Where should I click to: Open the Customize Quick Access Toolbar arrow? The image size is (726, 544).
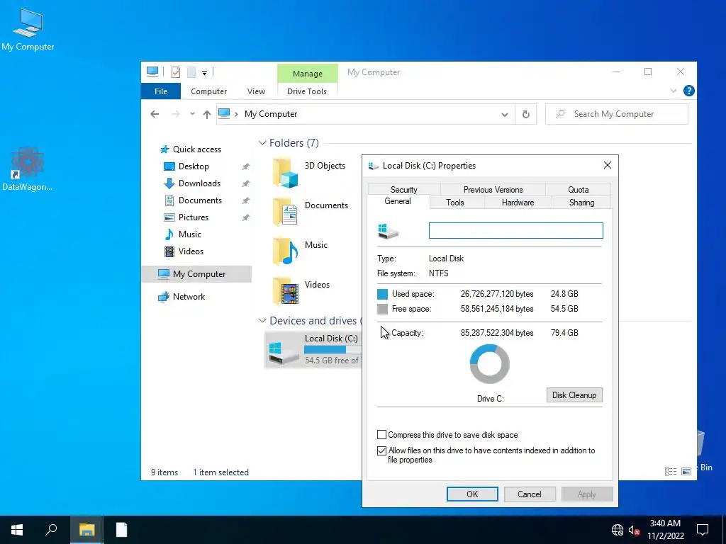pos(204,73)
